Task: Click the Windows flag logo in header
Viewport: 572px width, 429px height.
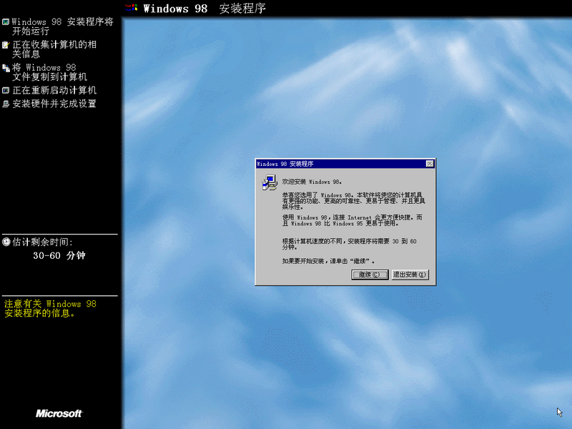Action: tap(131, 8)
